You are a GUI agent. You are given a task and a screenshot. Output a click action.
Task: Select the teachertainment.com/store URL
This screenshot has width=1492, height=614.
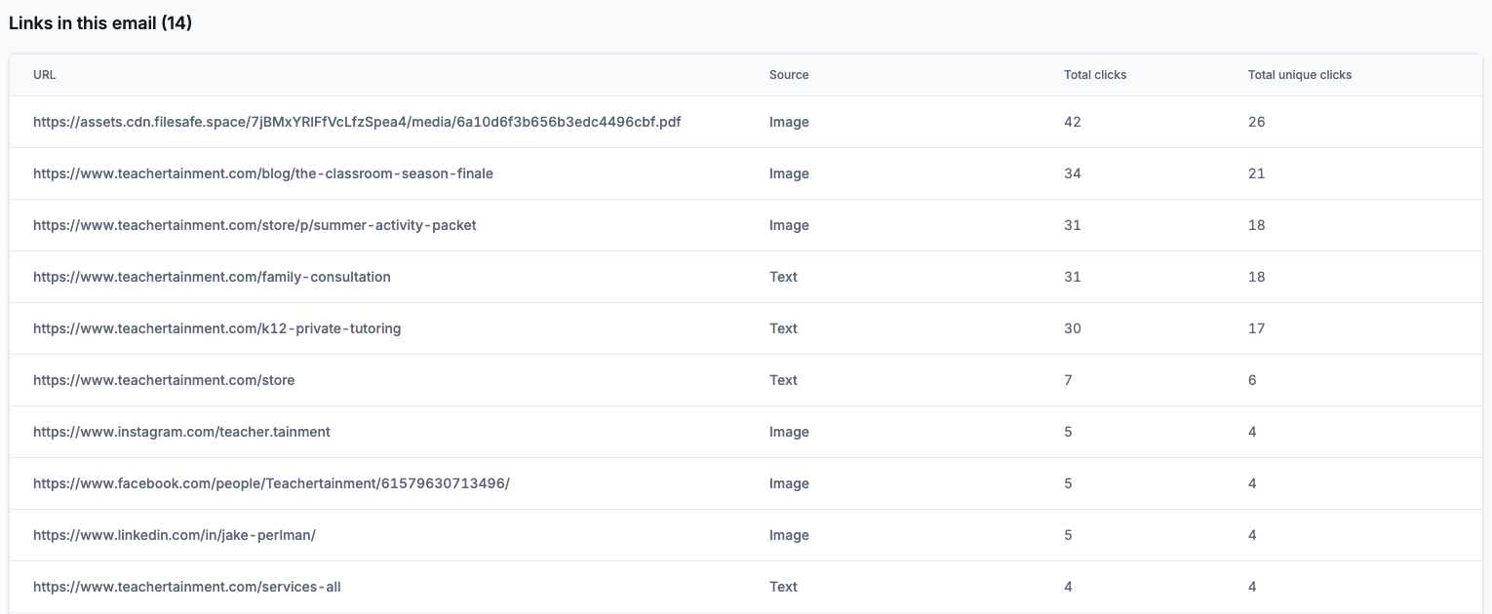pos(164,380)
